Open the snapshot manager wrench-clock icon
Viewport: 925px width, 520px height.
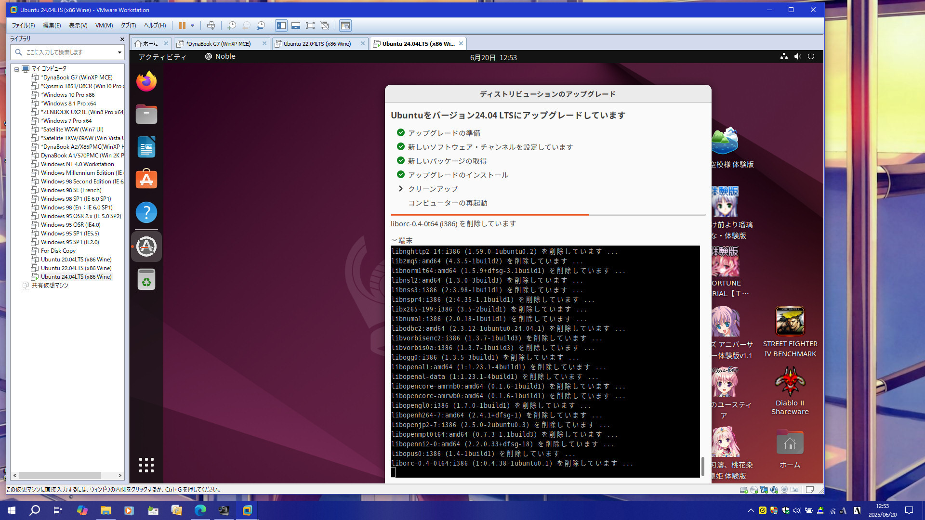[x=261, y=26]
